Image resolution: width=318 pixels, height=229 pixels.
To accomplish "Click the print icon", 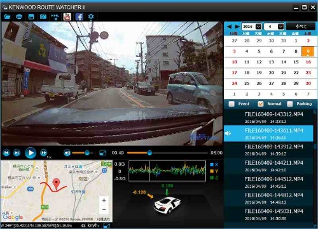I will [19, 16].
